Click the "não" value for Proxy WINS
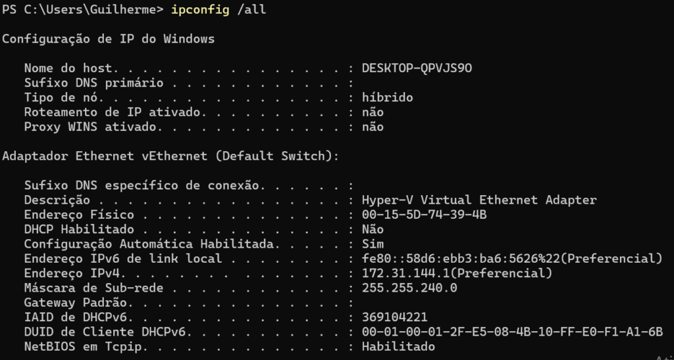Image resolution: width=674 pixels, height=360 pixels. (373, 127)
